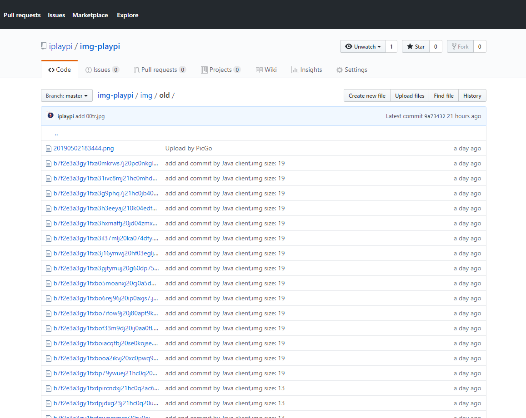Click file icon beside b7f2e3a3gy1fxdpircndxj21hc0q2ac6
Viewport: 526px width, 418px height.
coord(49,388)
